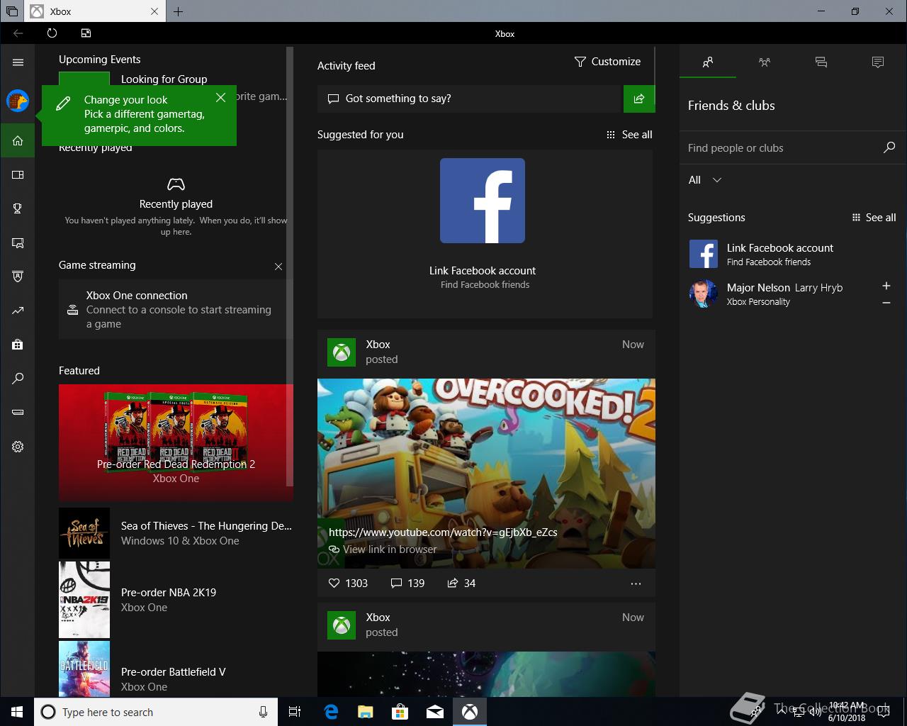The image size is (907, 726).
Task: Open File Explorer from taskbar
Action: 366,712
